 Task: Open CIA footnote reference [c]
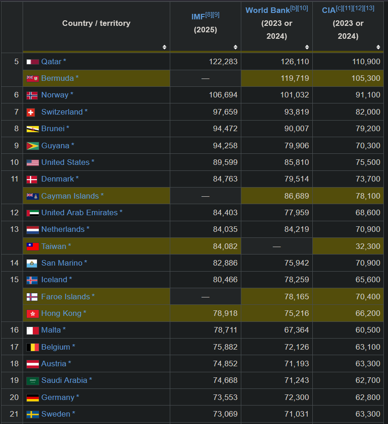[x=339, y=8]
